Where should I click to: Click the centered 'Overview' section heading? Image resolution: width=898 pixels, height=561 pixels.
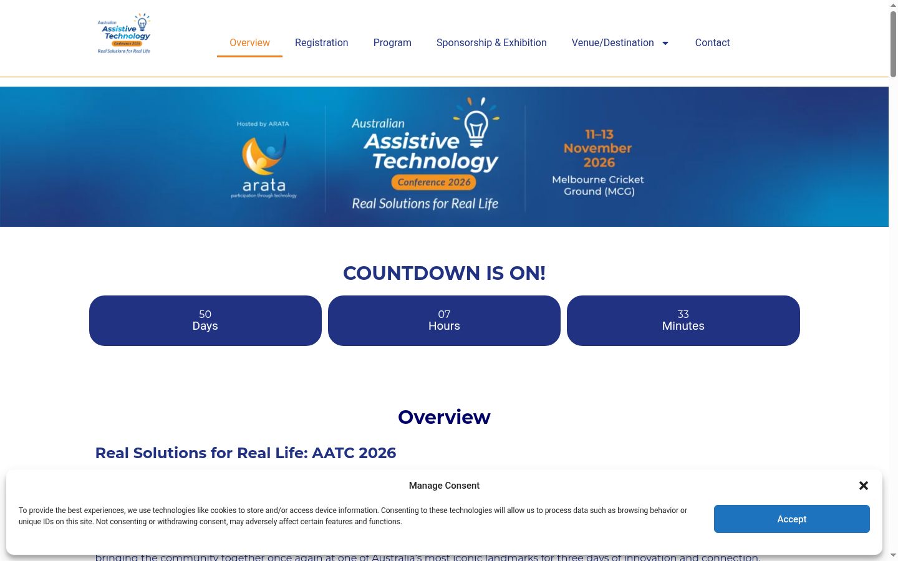(444, 417)
